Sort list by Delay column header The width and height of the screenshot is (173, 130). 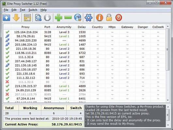click(x=82, y=27)
